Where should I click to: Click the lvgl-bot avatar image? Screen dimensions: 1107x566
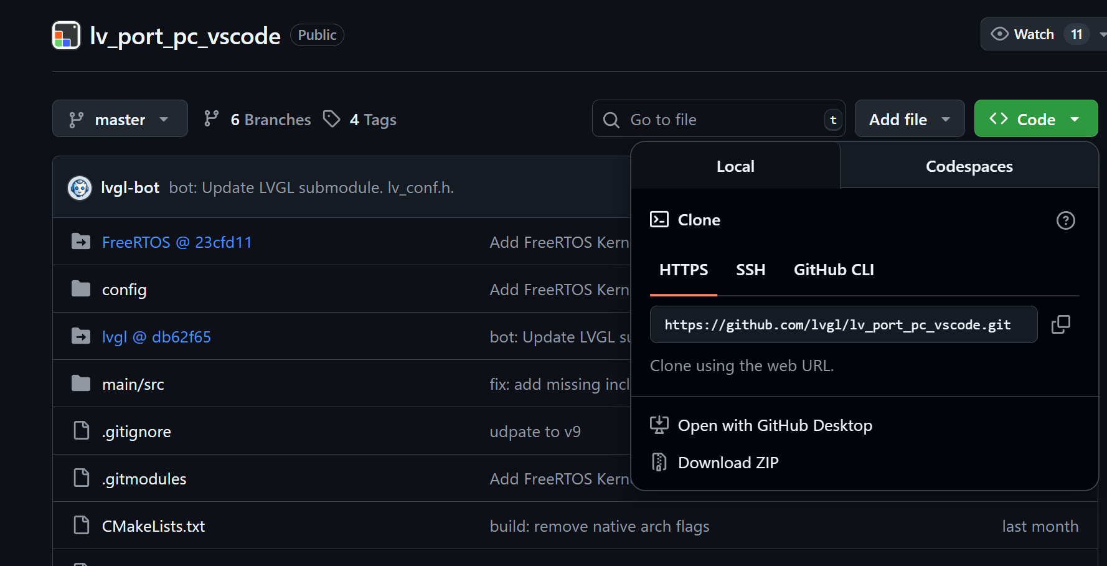[80, 187]
